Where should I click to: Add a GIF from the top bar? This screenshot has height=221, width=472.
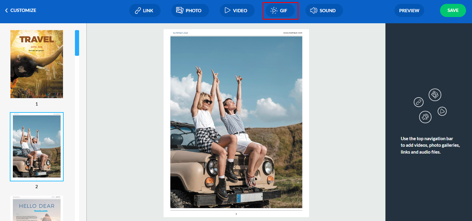click(280, 10)
